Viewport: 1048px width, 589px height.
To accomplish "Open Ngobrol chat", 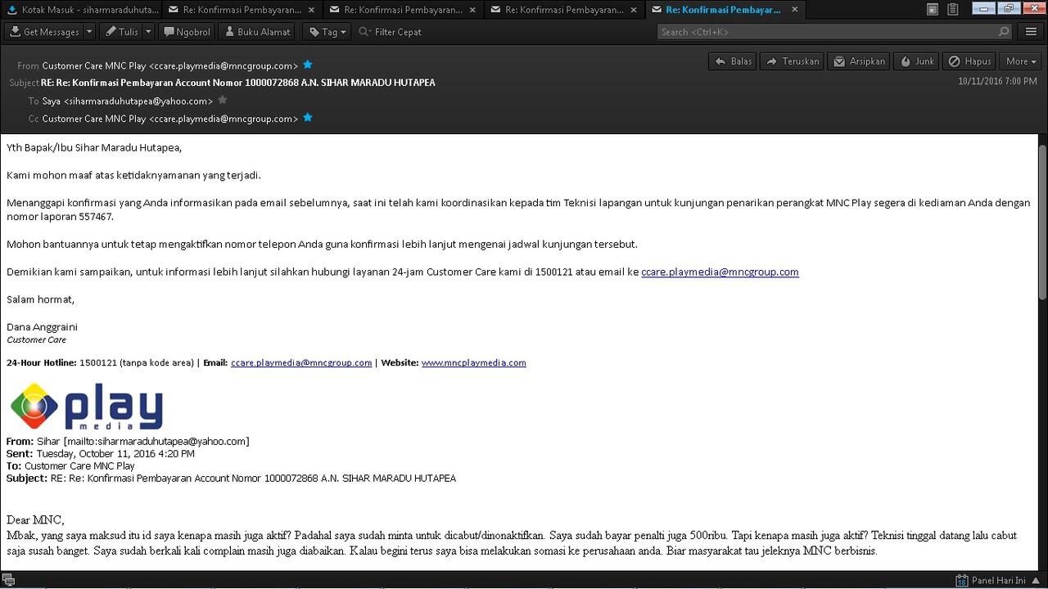I will tap(187, 32).
